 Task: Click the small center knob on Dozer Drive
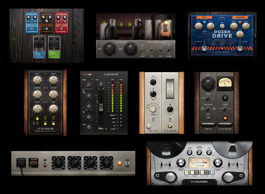tap(222, 26)
